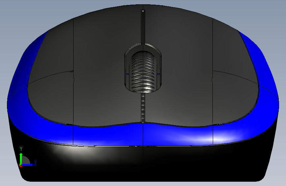Click the "Y" axis label
Screen dimensions: 286x186
21,149
